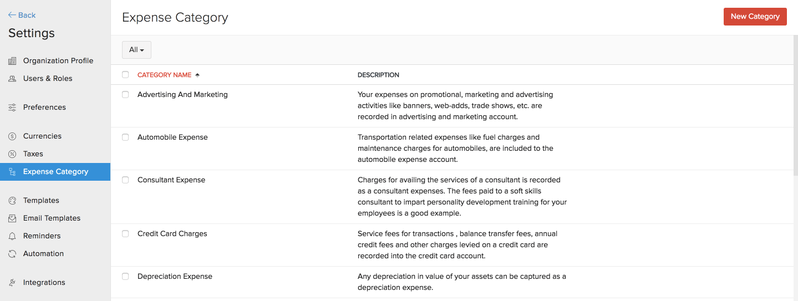Viewport: 798px width, 301px height.
Task: Click the Depreciation Expense description text
Action: click(x=462, y=282)
